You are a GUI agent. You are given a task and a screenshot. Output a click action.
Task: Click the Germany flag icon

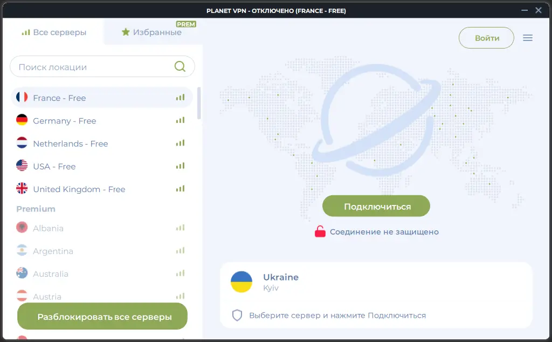tap(22, 120)
